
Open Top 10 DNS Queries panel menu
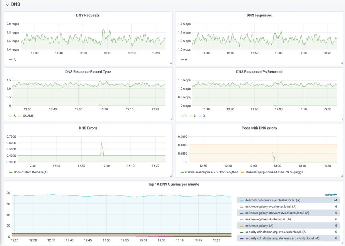[173, 184]
